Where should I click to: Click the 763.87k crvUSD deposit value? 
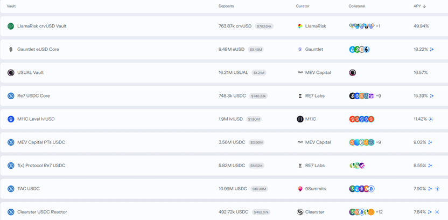235,26
